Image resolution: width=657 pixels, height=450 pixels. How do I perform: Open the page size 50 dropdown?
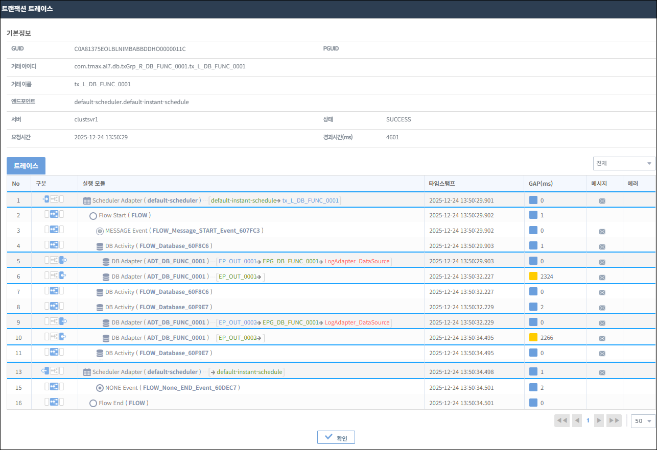(x=643, y=421)
